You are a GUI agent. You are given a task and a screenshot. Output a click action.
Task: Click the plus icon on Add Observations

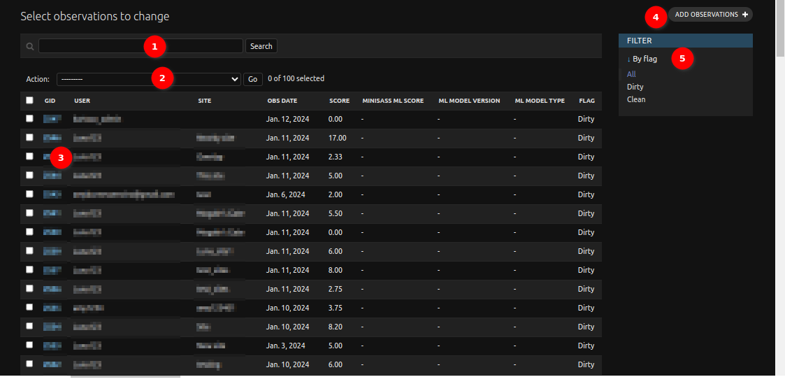coord(745,15)
